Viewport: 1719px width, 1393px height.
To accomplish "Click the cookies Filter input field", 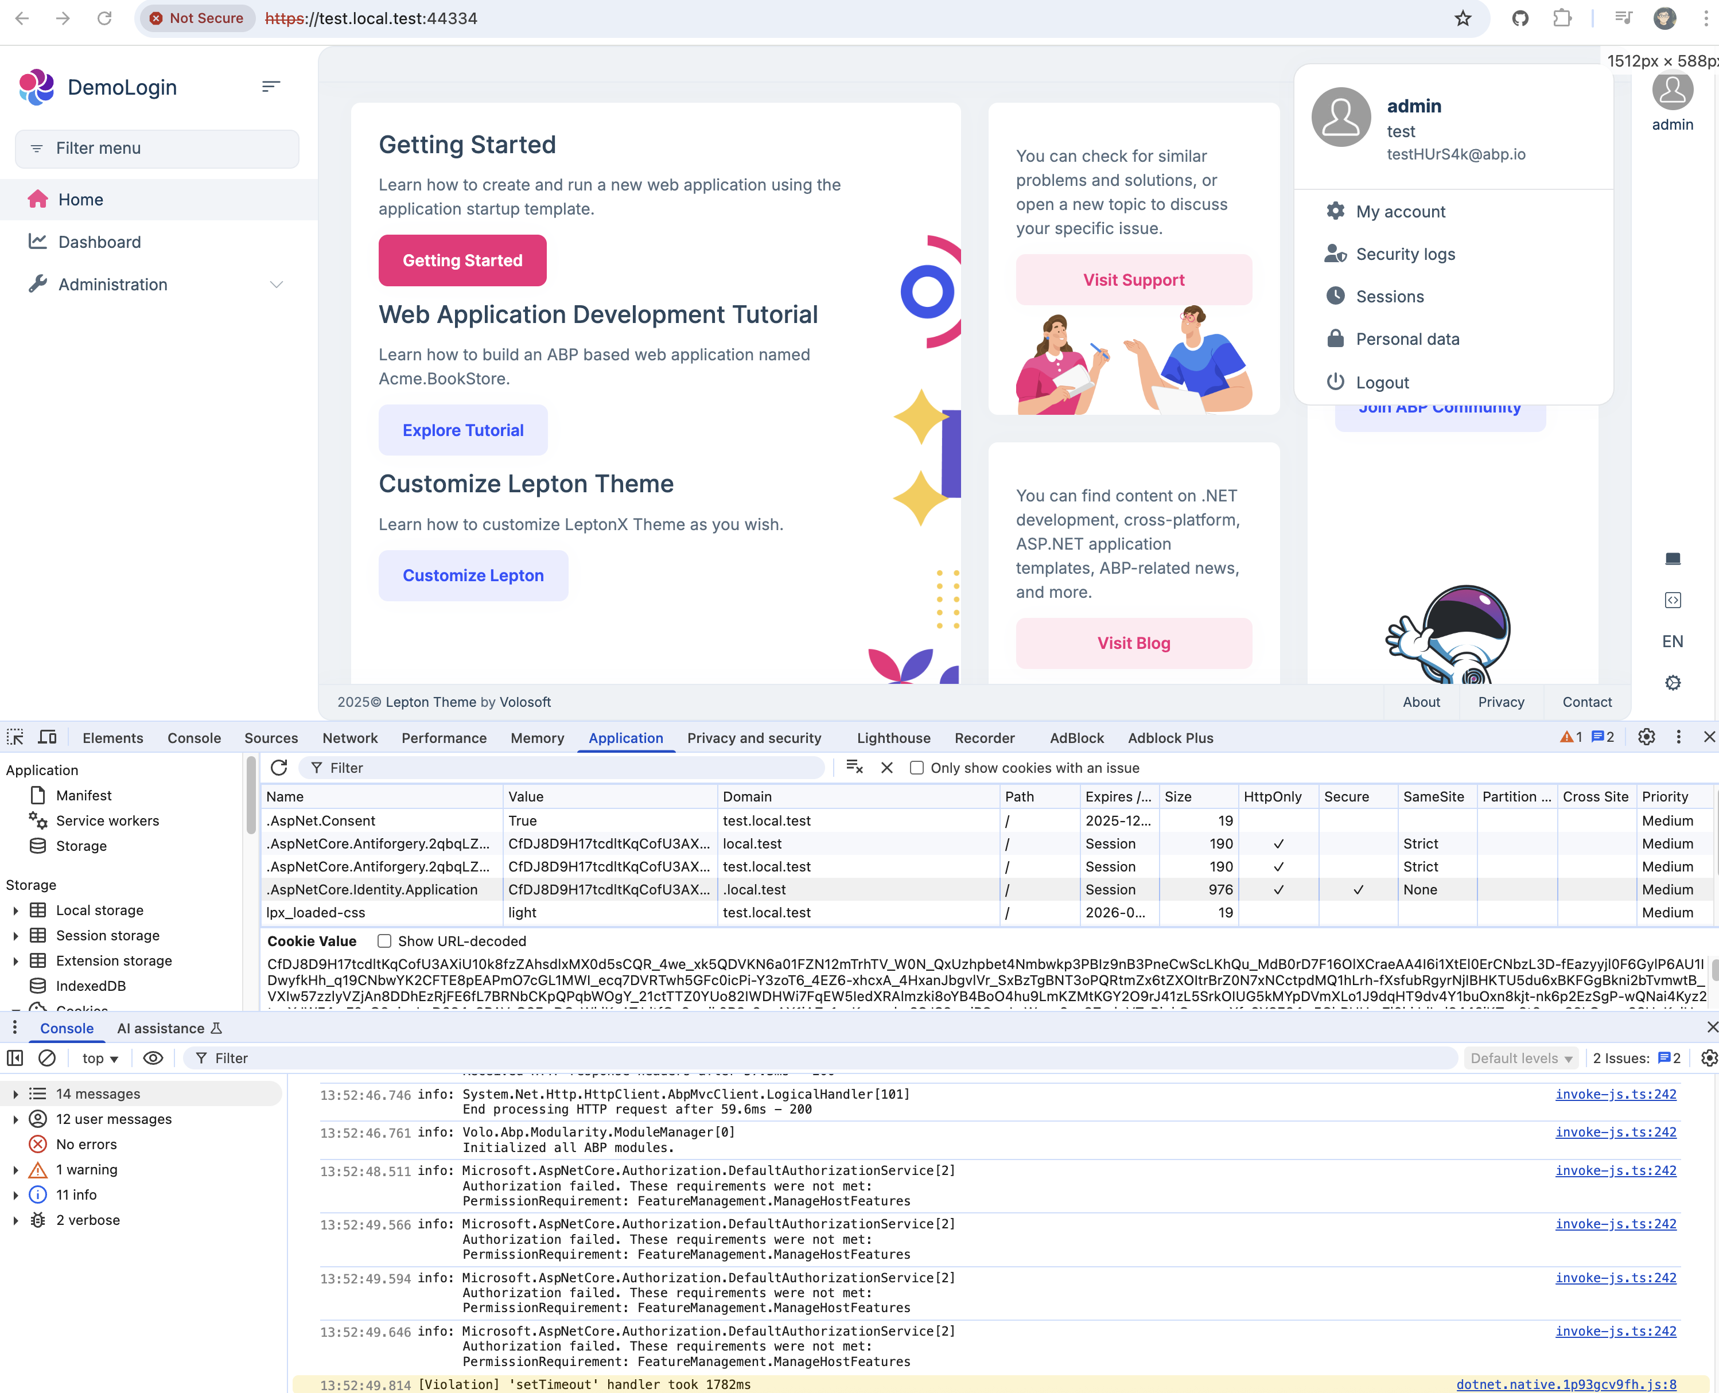I will click(562, 768).
